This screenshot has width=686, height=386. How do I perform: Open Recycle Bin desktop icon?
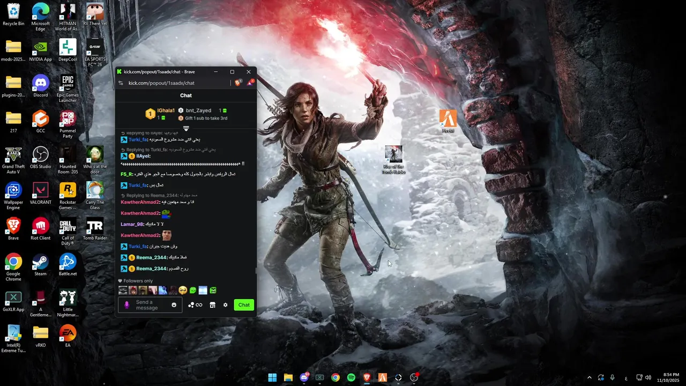pyautogui.click(x=13, y=14)
